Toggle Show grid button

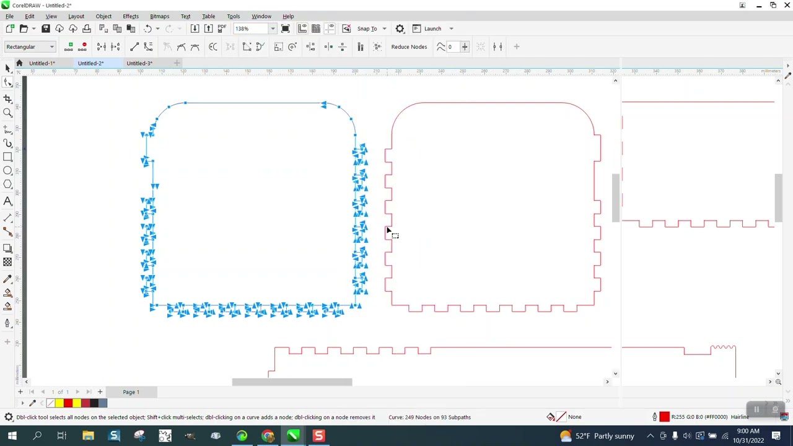316,28
